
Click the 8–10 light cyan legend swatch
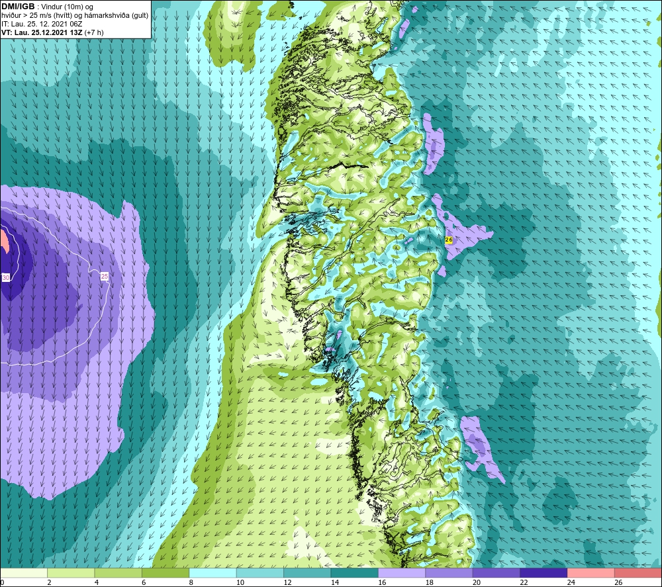click(x=213, y=573)
